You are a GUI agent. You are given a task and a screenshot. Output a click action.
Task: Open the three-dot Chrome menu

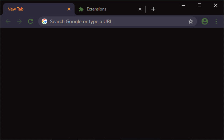click(x=216, y=21)
